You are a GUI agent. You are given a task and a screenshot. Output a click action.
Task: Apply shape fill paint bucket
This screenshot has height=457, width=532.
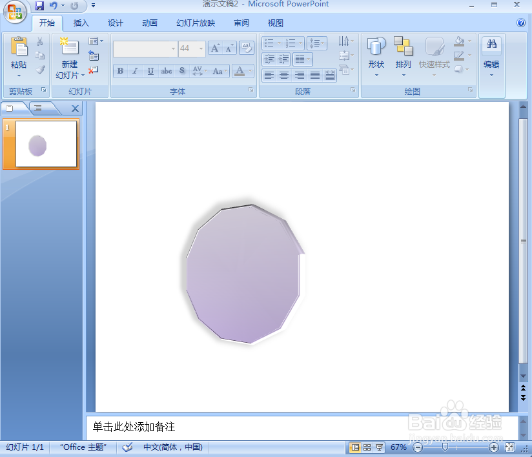point(460,41)
